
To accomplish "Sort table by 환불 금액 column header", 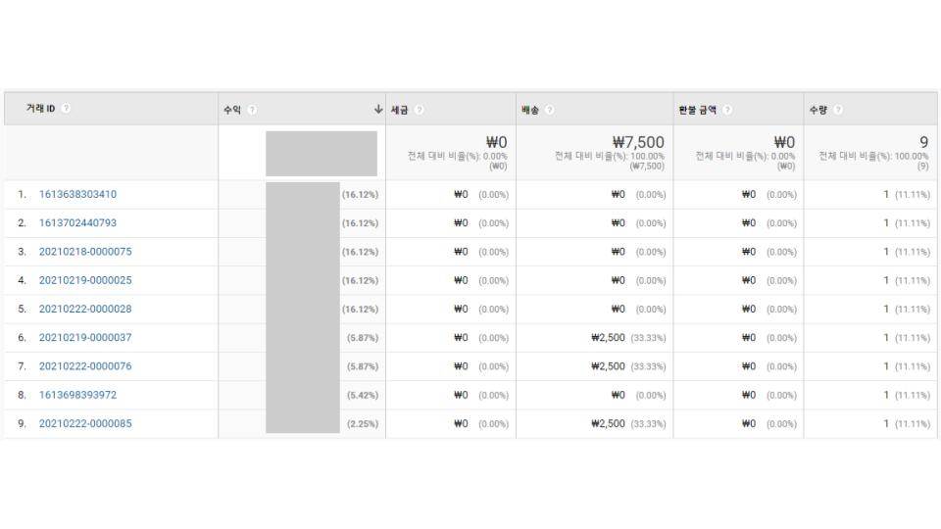I will coord(697,110).
